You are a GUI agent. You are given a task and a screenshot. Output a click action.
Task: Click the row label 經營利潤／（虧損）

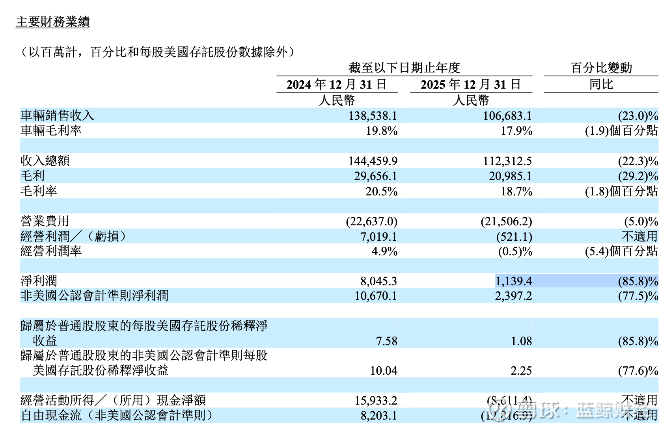coord(74,236)
